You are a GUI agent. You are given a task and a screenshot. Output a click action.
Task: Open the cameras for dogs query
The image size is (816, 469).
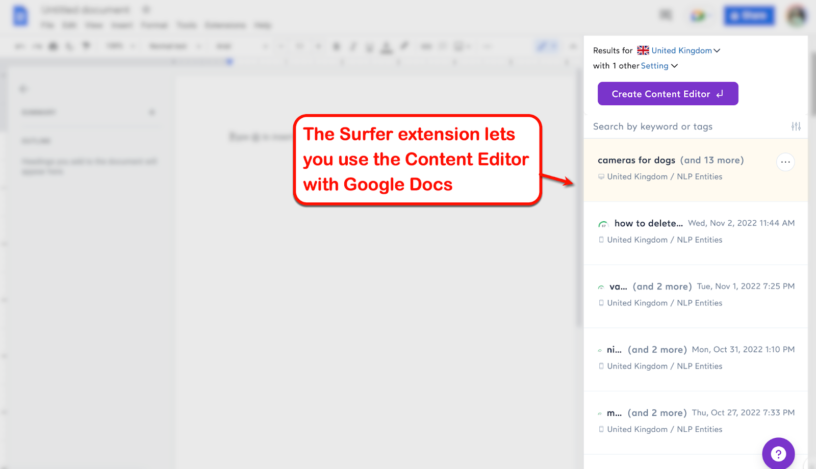coord(696,170)
